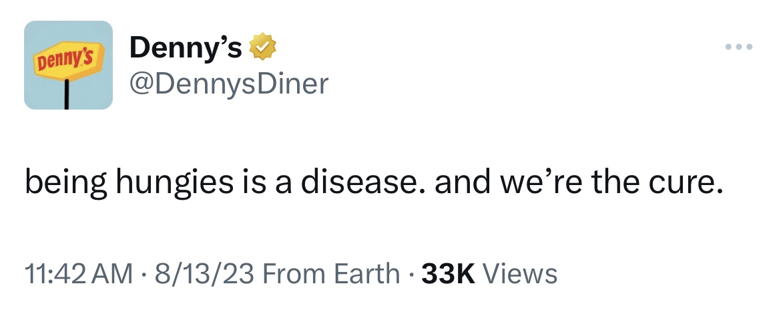Image resolution: width=781 pixels, height=310 pixels.
Task: Click the Denny's profile avatar
Action: coord(68,65)
